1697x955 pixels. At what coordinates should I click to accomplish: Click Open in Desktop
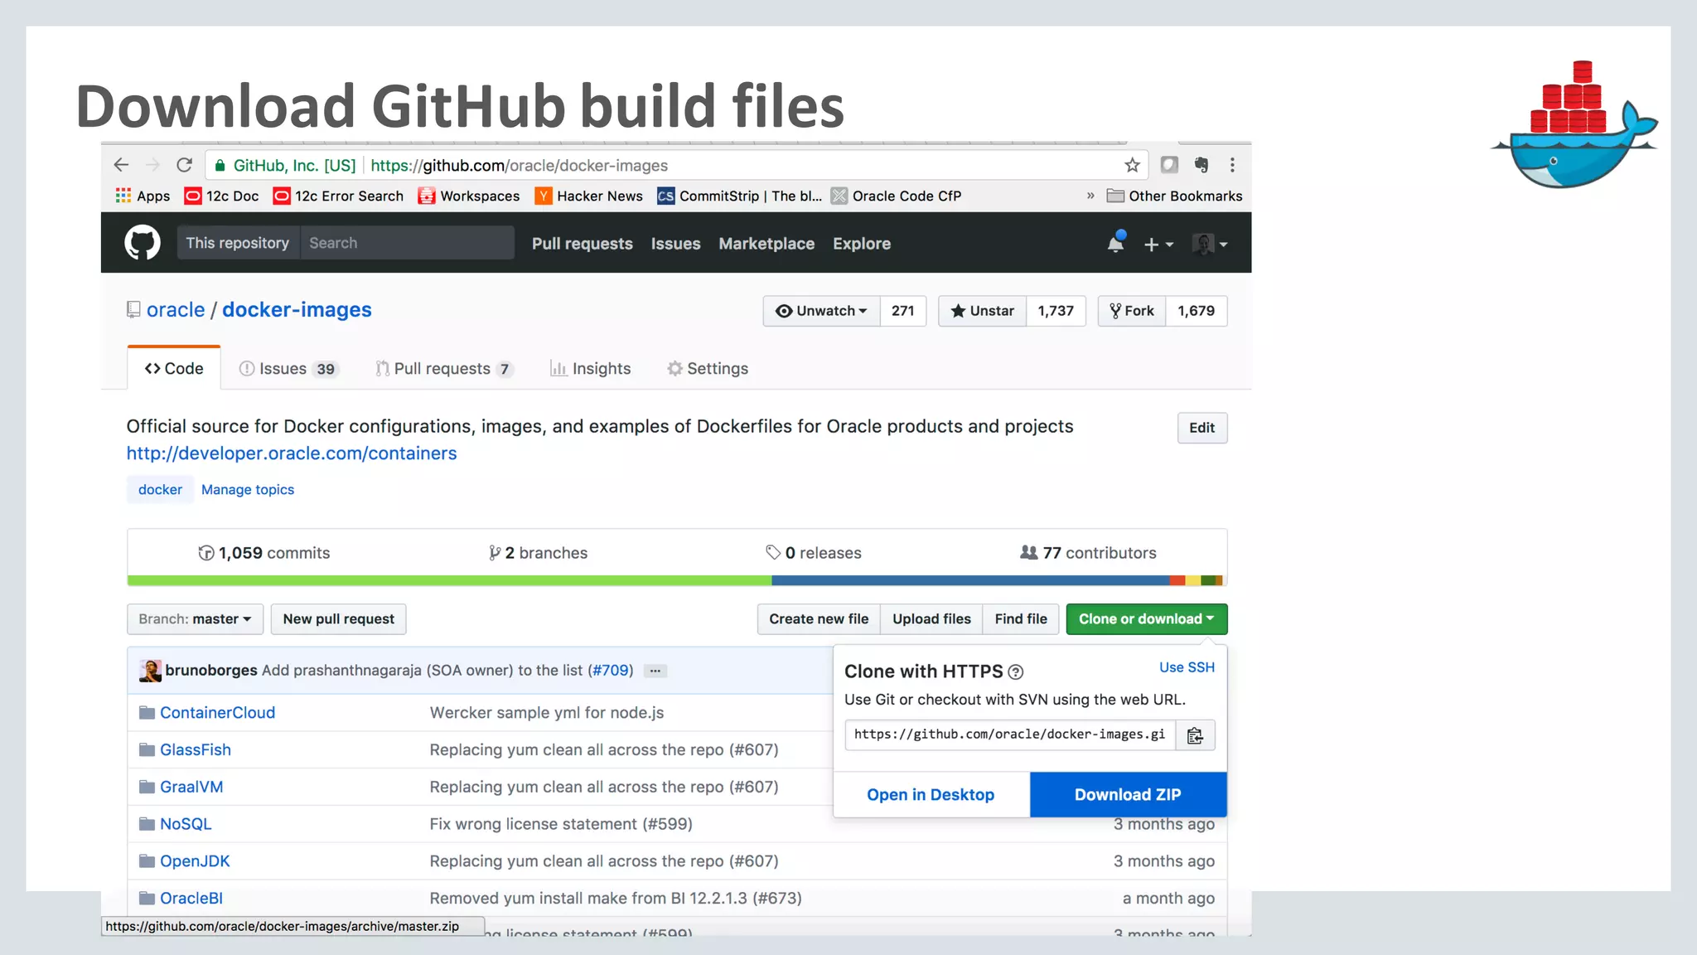pyautogui.click(x=931, y=795)
